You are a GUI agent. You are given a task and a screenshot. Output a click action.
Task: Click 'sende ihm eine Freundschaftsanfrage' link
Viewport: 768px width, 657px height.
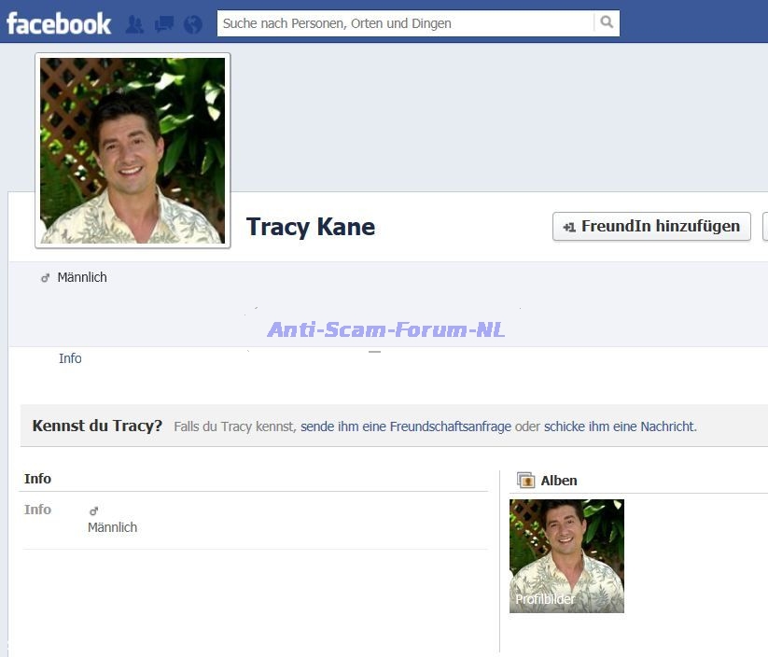(x=405, y=426)
